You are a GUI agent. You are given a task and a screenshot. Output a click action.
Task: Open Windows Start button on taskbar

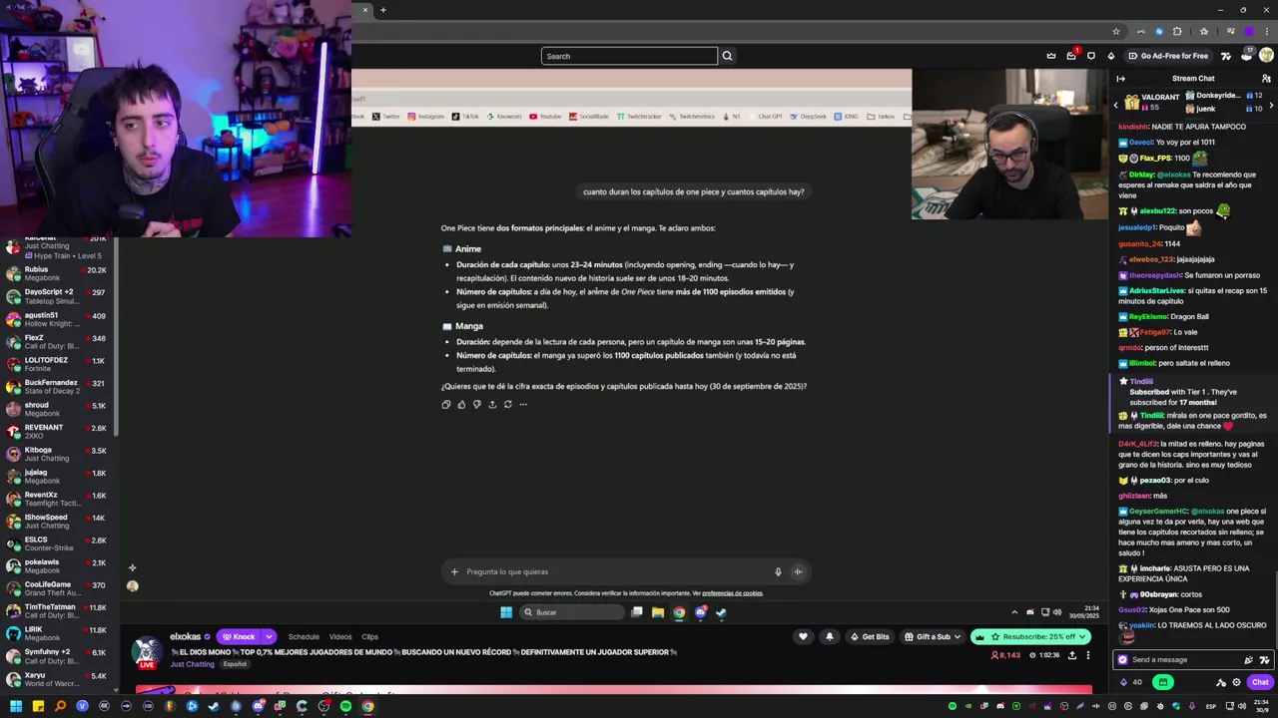pyautogui.click(x=15, y=706)
